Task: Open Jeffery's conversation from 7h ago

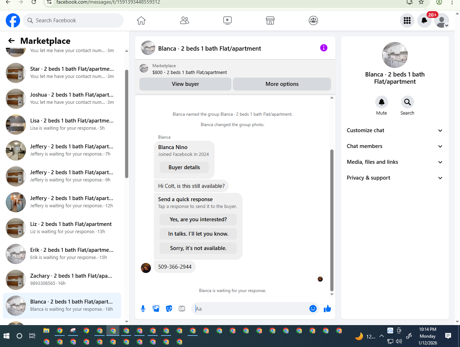Action: pyautogui.click(x=62, y=150)
